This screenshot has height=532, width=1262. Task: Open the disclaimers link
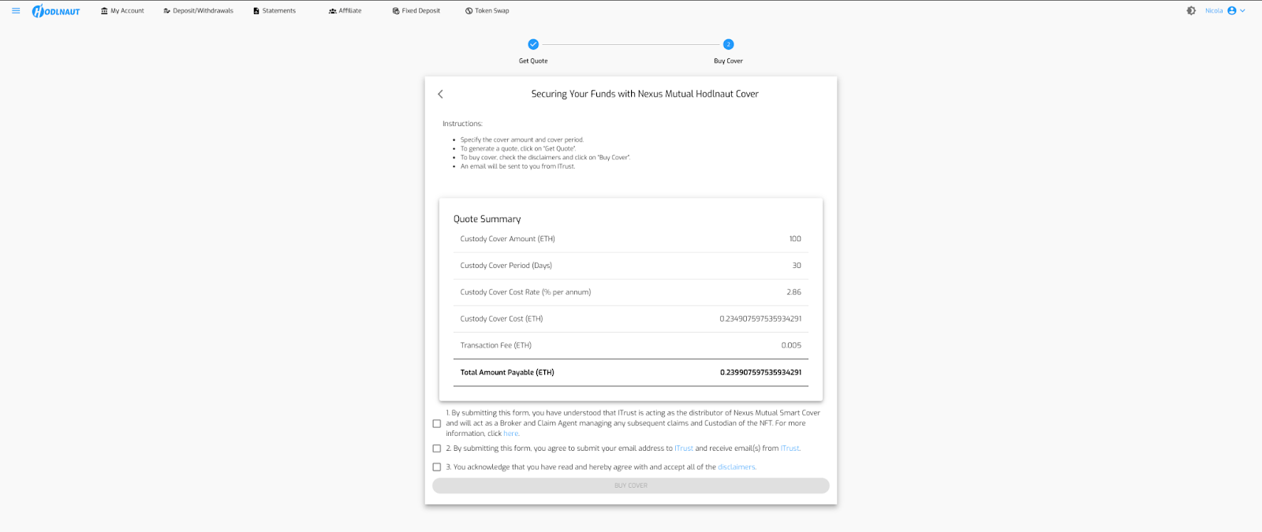(737, 467)
